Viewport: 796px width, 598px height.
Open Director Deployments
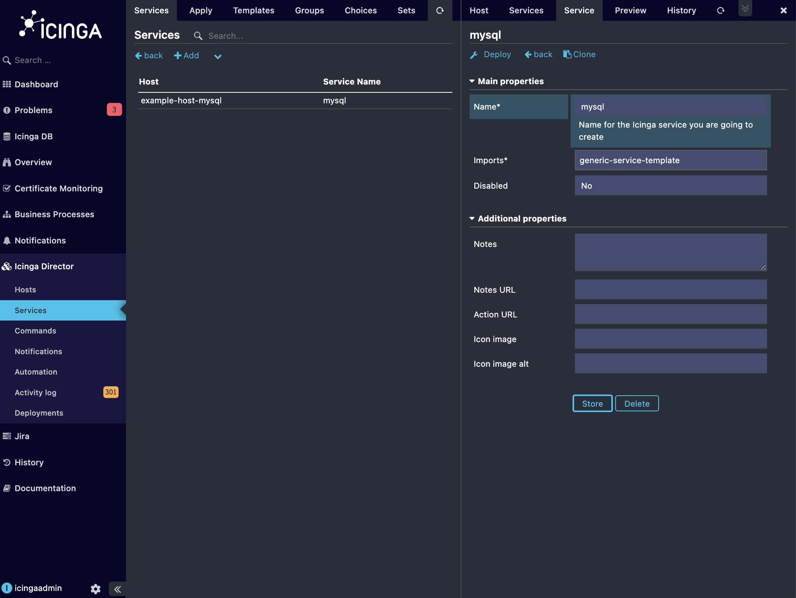[39, 413]
